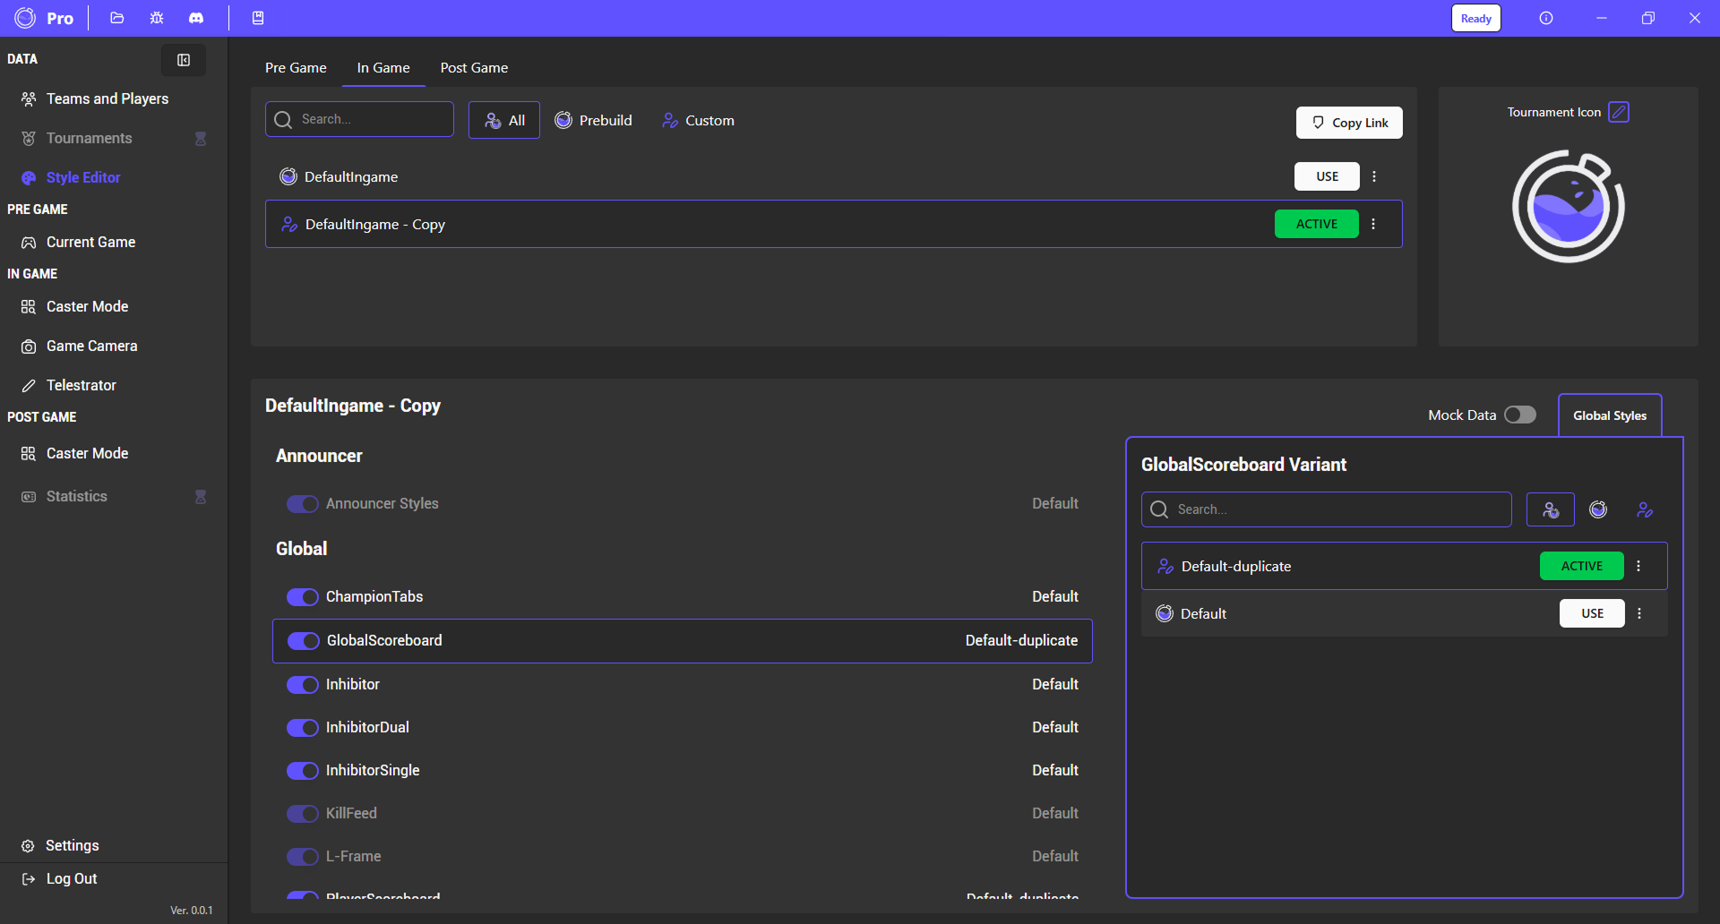Open the options menu for DefaultIngame
This screenshot has width=1720, height=924.
1374,176
